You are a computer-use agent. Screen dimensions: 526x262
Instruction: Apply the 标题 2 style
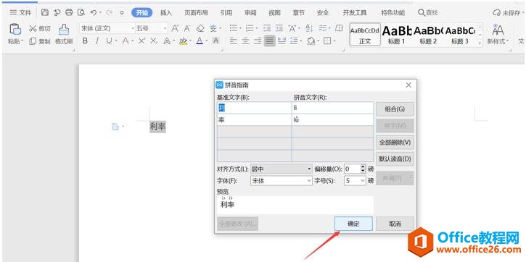pos(428,35)
